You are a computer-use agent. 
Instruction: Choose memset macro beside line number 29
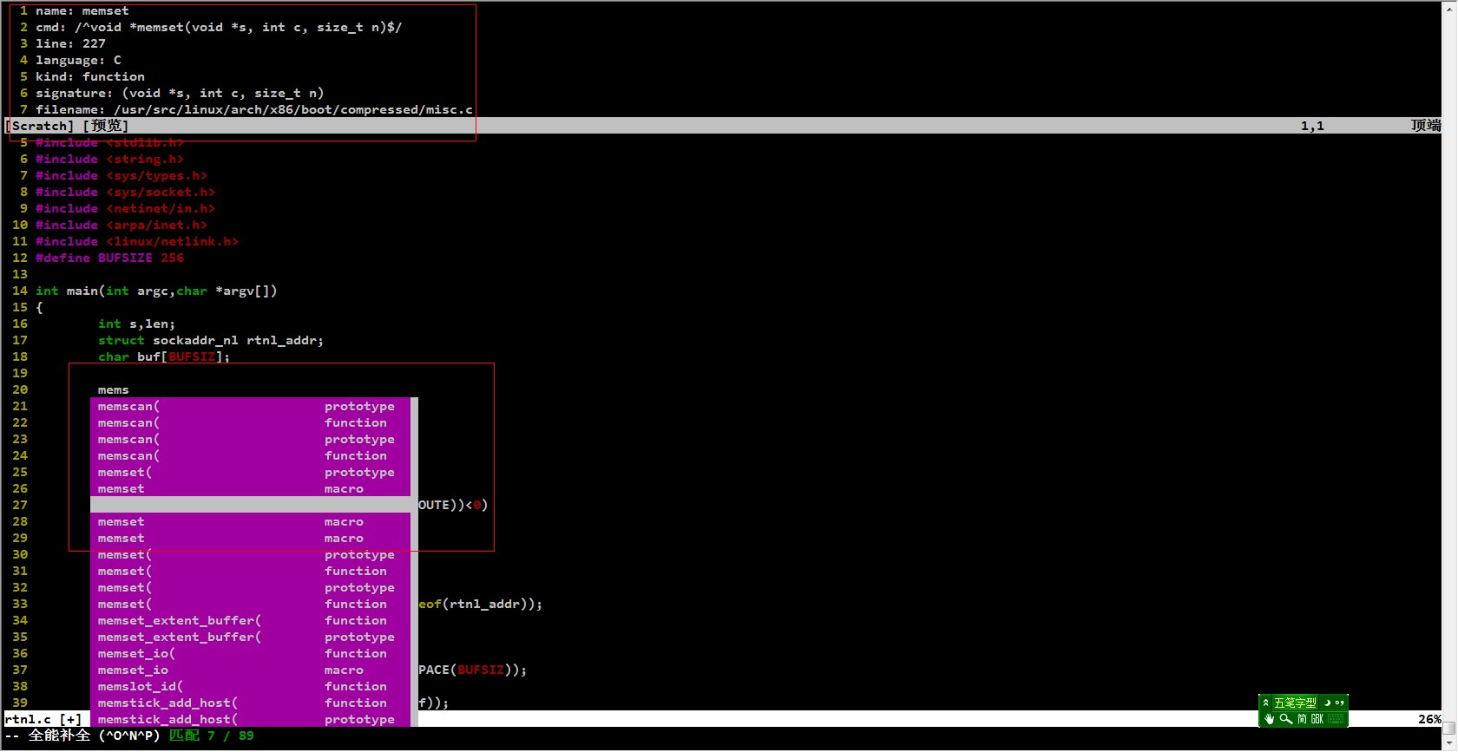[250, 538]
